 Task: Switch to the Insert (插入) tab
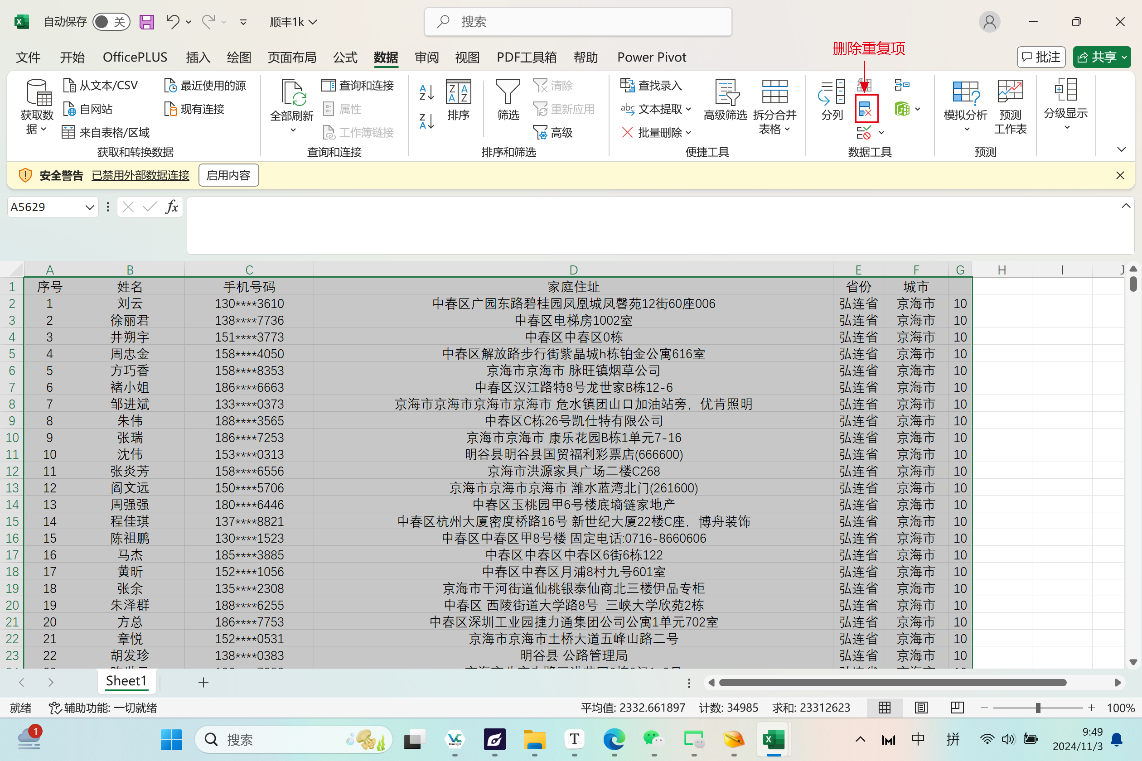[x=198, y=57]
